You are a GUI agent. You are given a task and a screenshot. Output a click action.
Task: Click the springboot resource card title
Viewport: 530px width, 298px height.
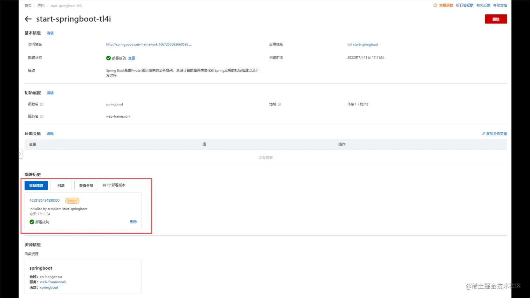[x=41, y=268]
